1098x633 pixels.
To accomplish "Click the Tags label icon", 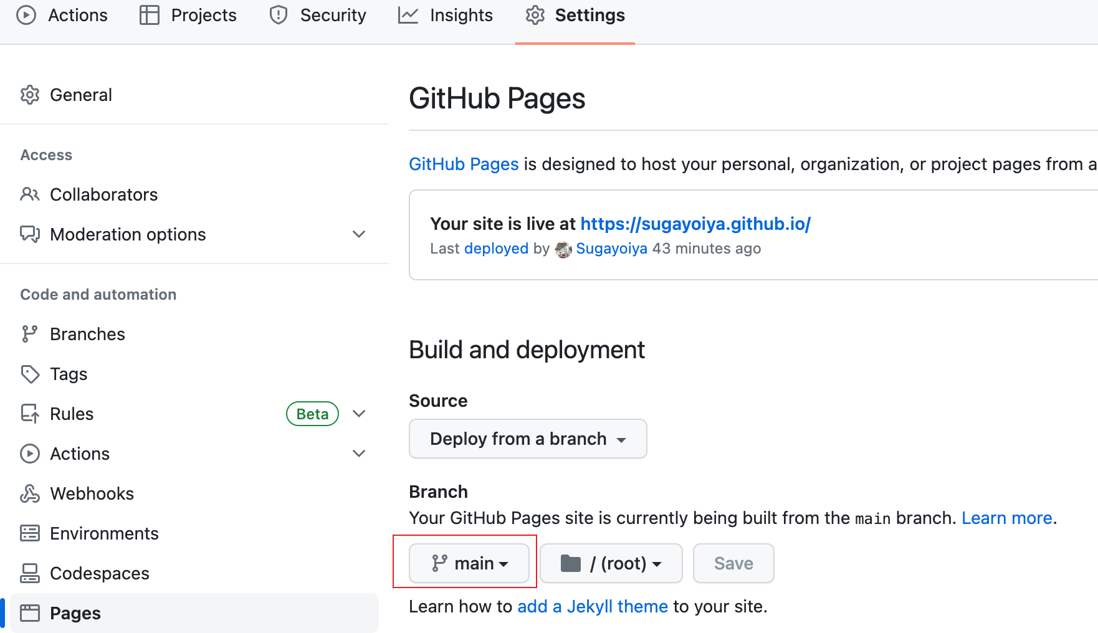I will (30, 374).
